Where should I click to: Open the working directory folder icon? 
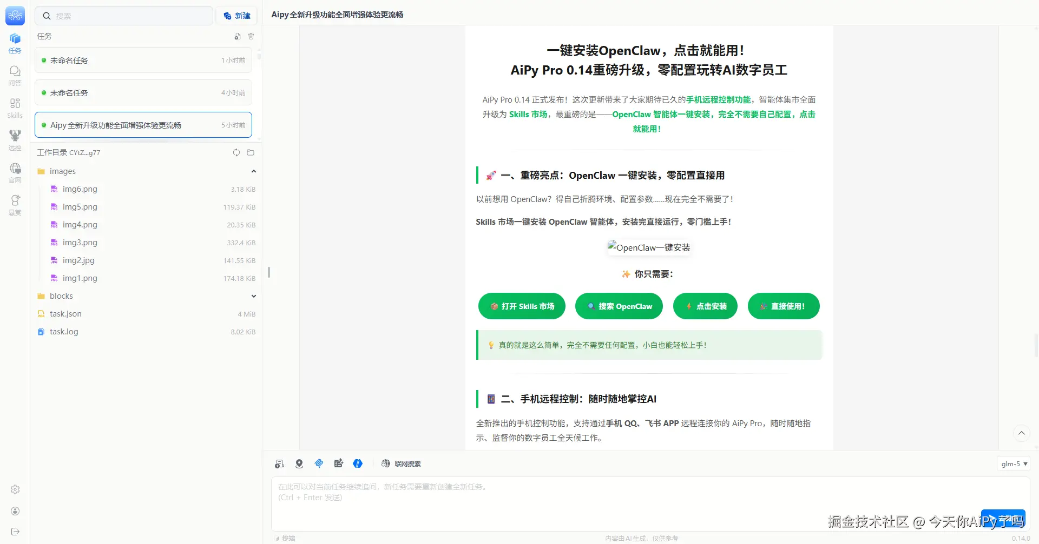pyautogui.click(x=251, y=152)
